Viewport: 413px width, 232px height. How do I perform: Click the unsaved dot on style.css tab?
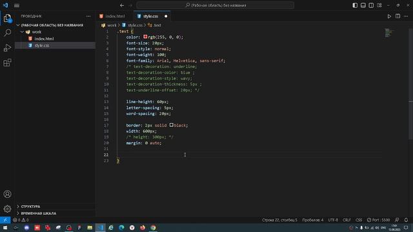click(x=166, y=16)
